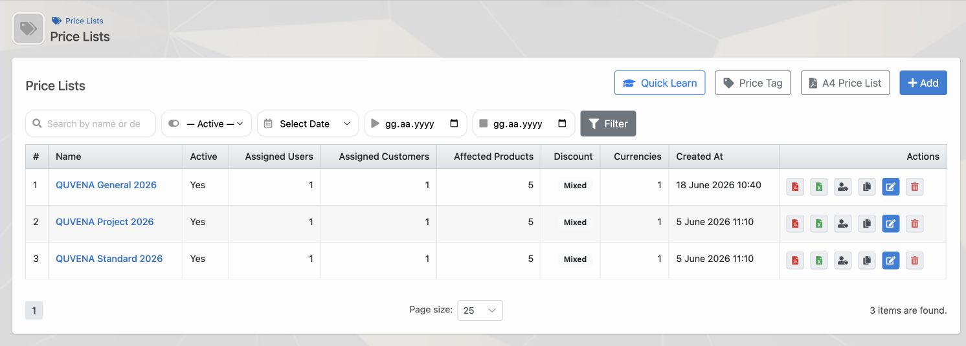This screenshot has width=966, height=346.
Task: Delete the QUVENA General 2026 list
Action: pos(915,187)
